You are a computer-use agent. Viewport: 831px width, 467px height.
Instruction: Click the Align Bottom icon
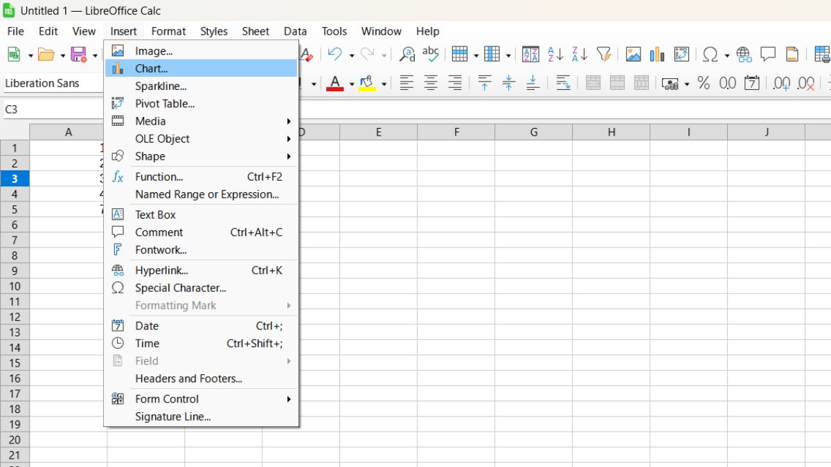pyautogui.click(x=533, y=83)
